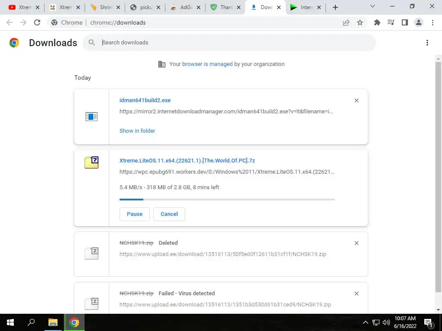Screen dimensions: 442x331
Task: Open the Windows Start menu
Action: click(10, 322)
